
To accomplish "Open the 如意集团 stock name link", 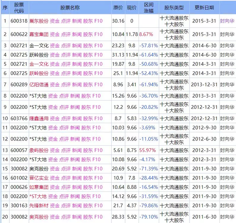I will click(x=39, y=187).
